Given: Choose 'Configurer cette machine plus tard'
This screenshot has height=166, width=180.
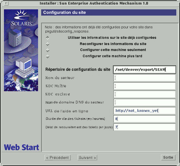Looking at the screenshot, I should 47,57.
